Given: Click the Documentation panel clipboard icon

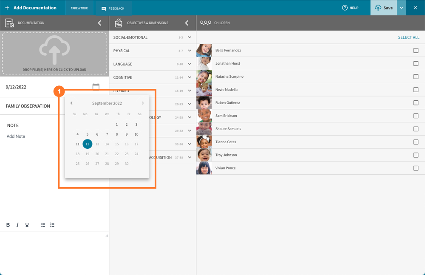Looking at the screenshot, I should (8, 23).
